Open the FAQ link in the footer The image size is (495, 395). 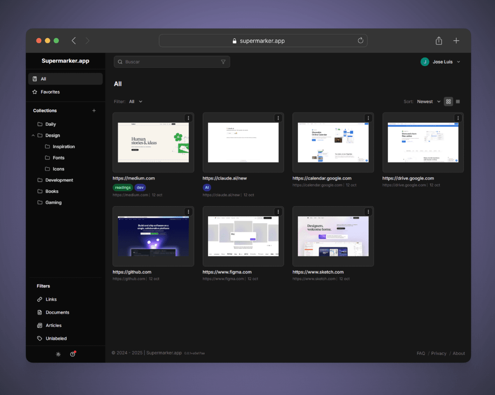(x=421, y=353)
